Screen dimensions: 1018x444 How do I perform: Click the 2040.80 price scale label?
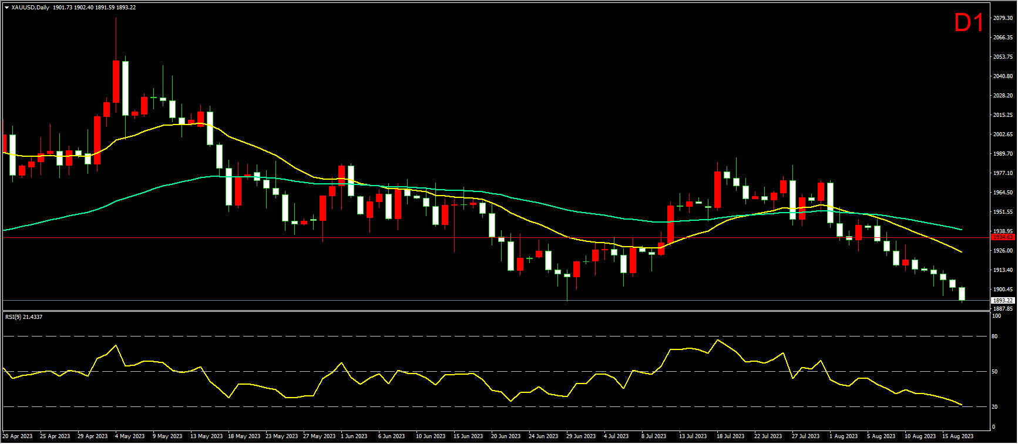click(x=1003, y=76)
